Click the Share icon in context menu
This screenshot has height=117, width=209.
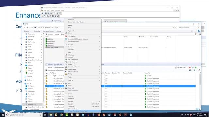(66, 33)
